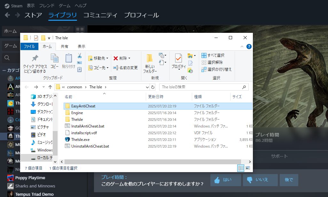Click the scissors Cut icon in ribbon
The height and width of the screenshot is (197, 328).
pyautogui.click(x=80, y=55)
